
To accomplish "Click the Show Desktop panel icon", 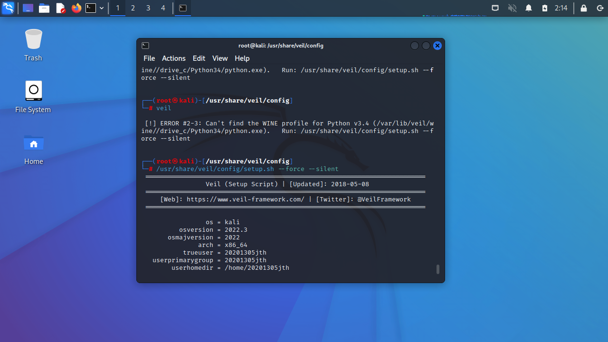I will (x=28, y=8).
